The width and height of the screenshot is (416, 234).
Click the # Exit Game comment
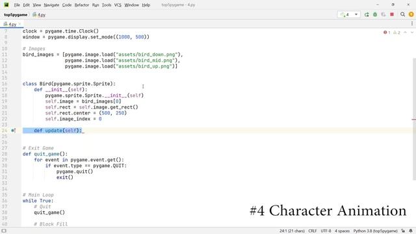pos(38,148)
